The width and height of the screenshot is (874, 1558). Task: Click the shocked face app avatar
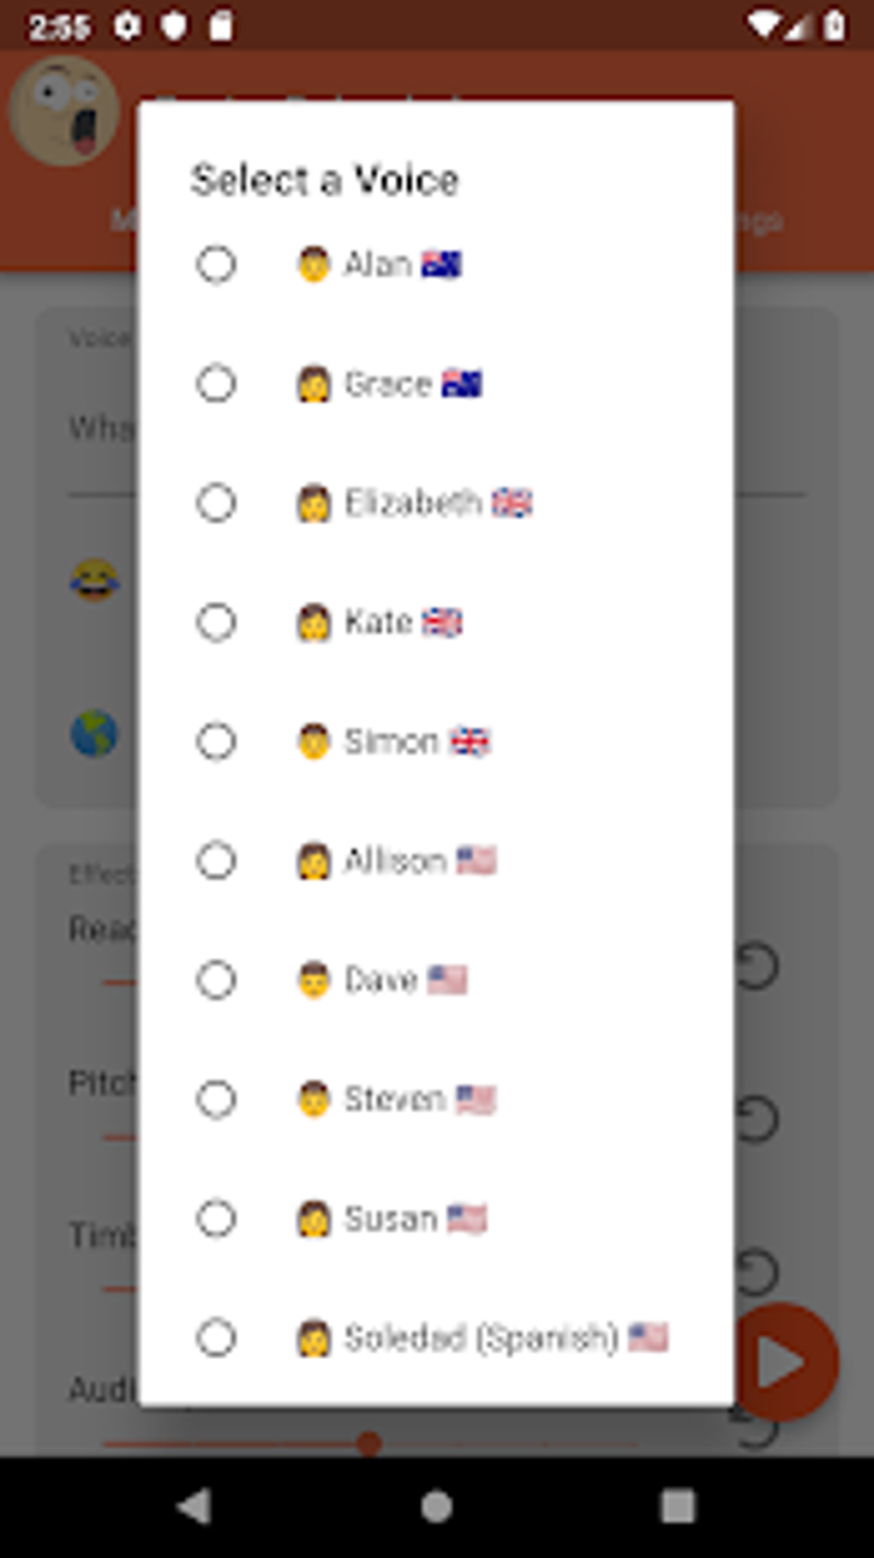click(x=63, y=111)
